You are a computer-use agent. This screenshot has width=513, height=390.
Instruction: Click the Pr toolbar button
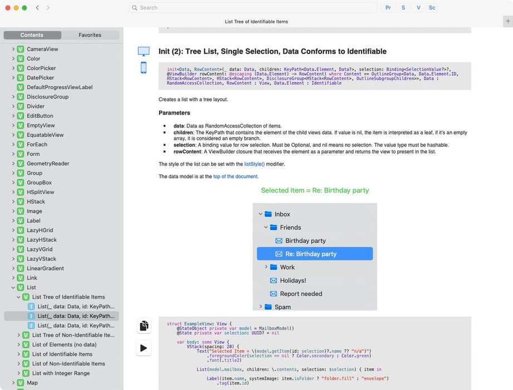coord(388,8)
